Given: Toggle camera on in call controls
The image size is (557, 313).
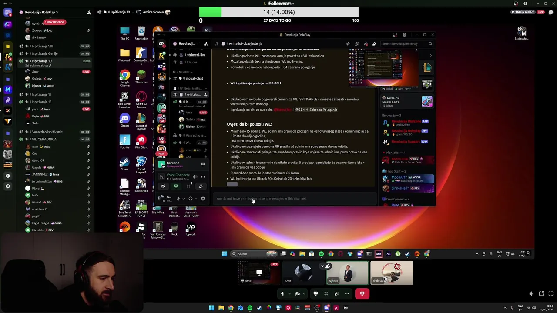Looking at the screenshot, I should 298,293.
